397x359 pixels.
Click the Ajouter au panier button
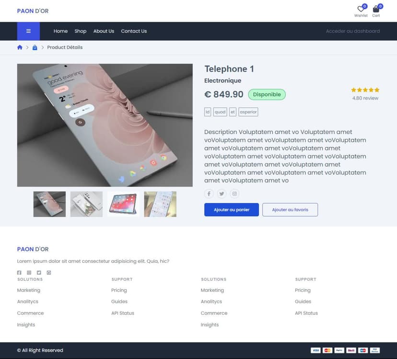pyautogui.click(x=232, y=210)
